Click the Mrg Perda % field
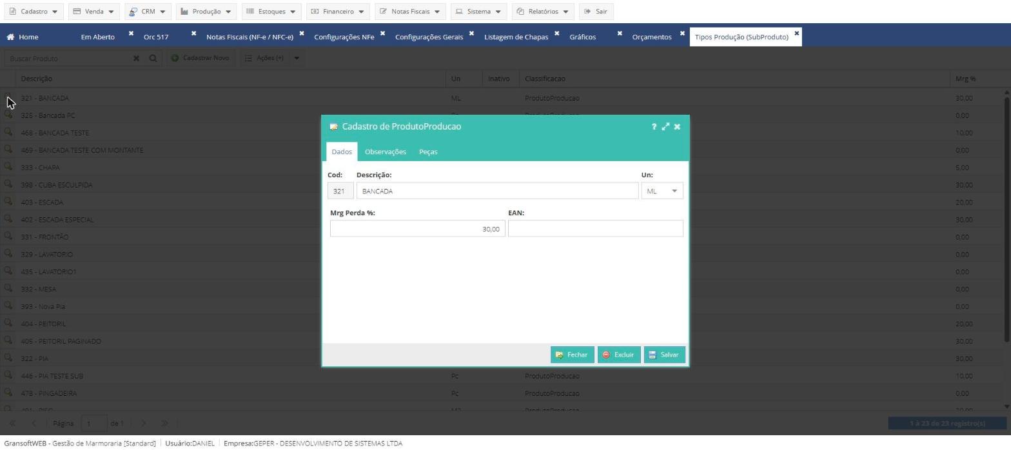Image resolution: width=1011 pixels, height=450 pixels. [x=417, y=229]
